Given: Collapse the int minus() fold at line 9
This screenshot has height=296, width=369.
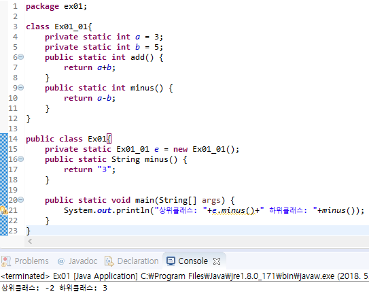Looking at the screenshot, I should point(20,88).
